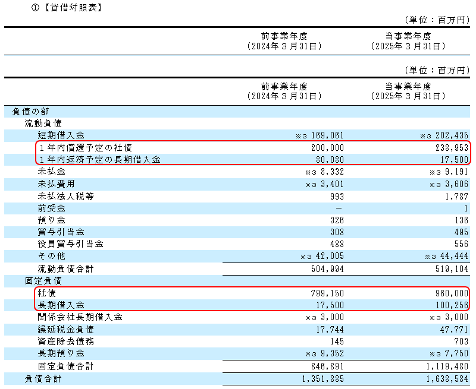Viewport: 476px width, 389px height.
Task: Click the 流動負債 category label
Action: coord(43,124)
